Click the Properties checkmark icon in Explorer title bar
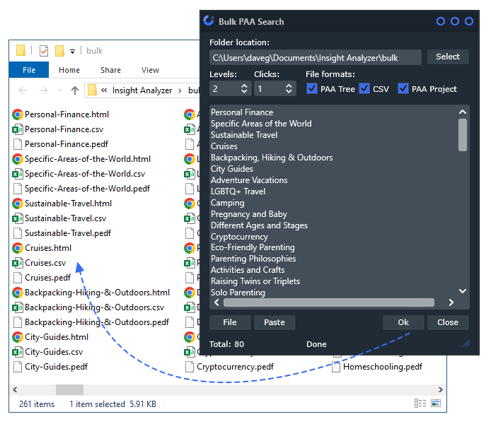This screenshot has height=424, width=491. [x=44, y=51]
